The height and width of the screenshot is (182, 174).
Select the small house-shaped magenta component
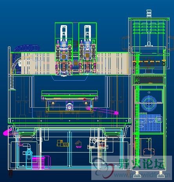(x=78, y=144)
